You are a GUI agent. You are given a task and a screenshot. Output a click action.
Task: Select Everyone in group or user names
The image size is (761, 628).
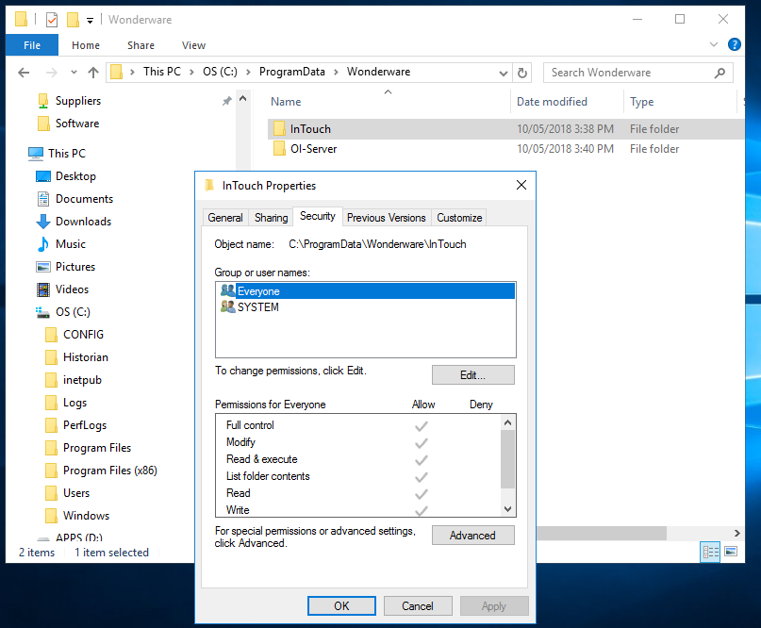point(366,291)
